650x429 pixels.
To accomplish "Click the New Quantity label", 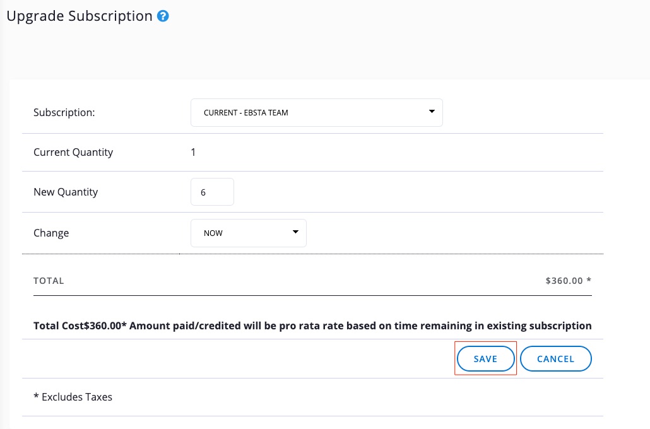I will coord(66,192).
